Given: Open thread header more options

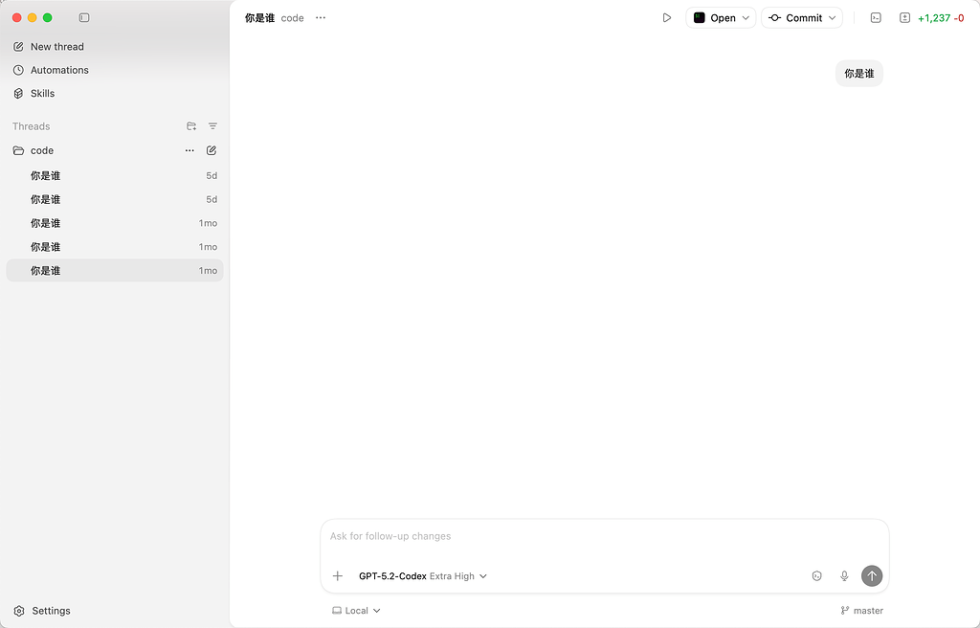Looking at the screenshot, I should pos(321,18).
